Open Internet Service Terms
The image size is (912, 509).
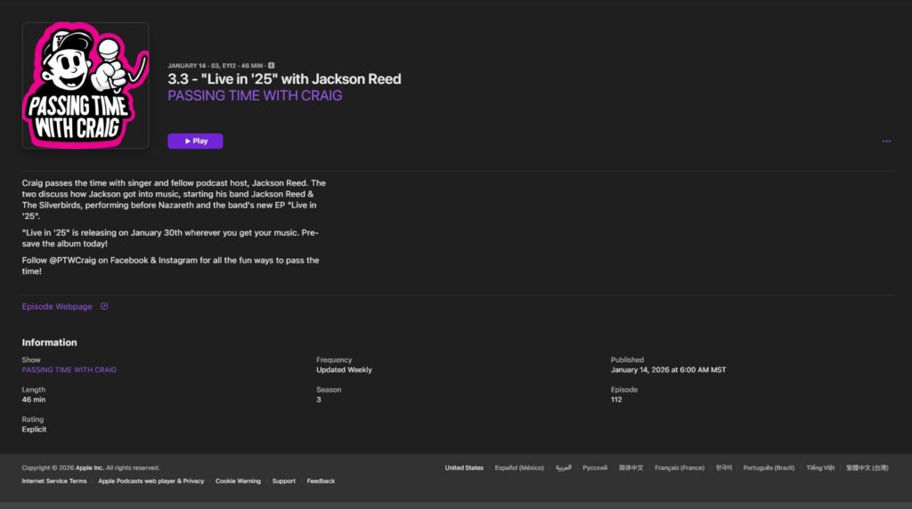(54, 481)
